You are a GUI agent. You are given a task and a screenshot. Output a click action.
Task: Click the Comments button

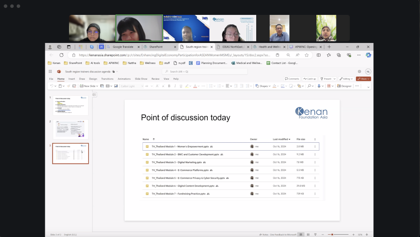pos(292,79)
